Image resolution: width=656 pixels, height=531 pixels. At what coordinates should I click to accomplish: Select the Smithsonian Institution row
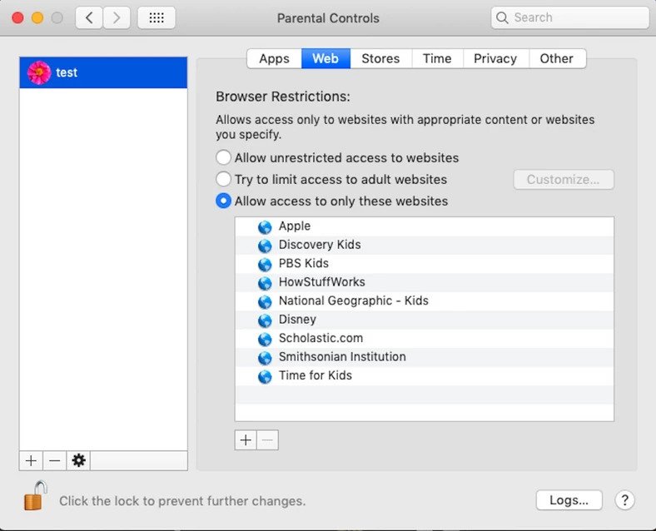425,358
